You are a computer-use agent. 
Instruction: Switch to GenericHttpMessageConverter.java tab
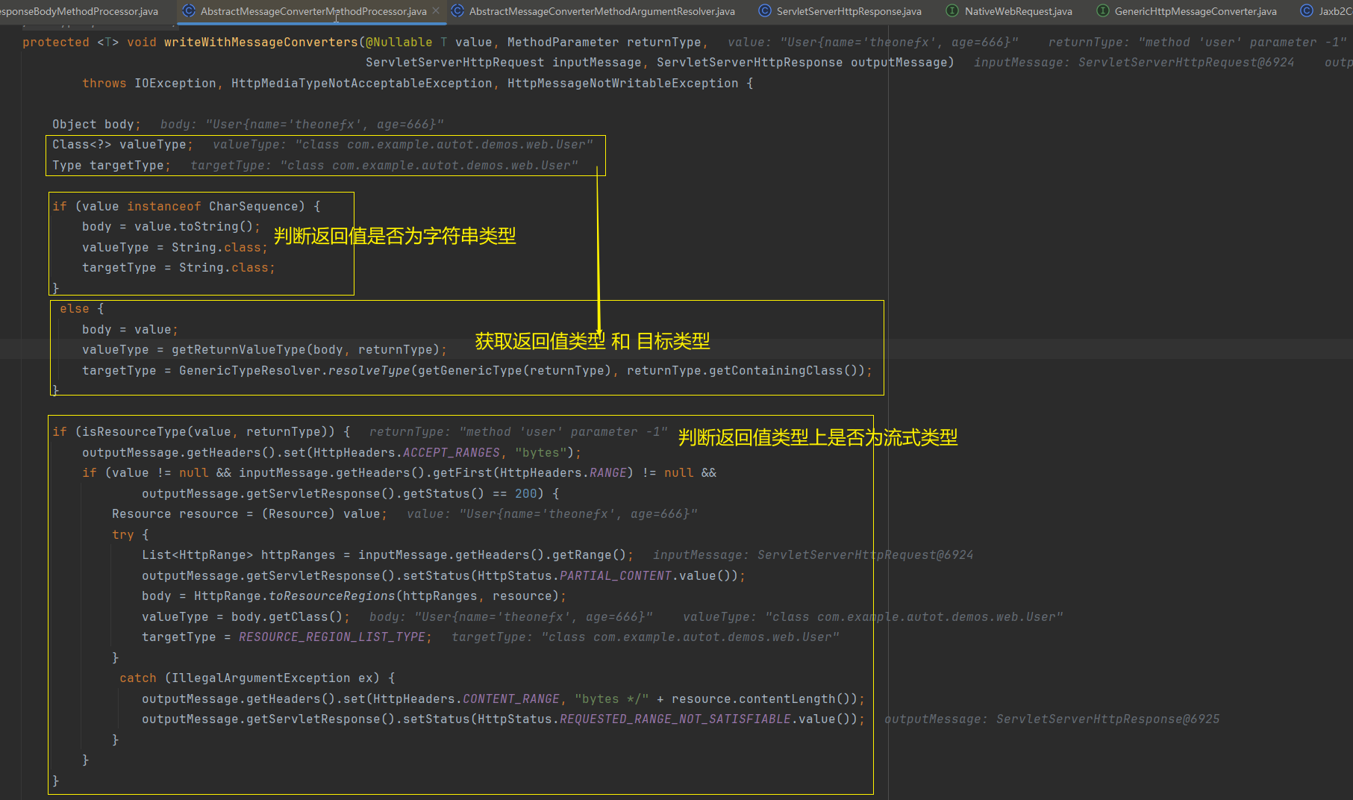click(x=1196, y=11)
